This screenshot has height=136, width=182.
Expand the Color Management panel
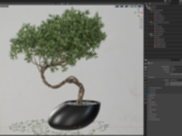(x=154, y=119)
